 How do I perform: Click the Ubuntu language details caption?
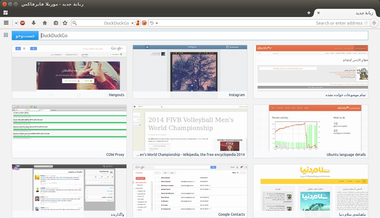[346, 155]
